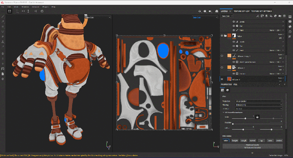Switch to Texture Set Settings tab
293x158 pixels.
(x=262, y=11)
